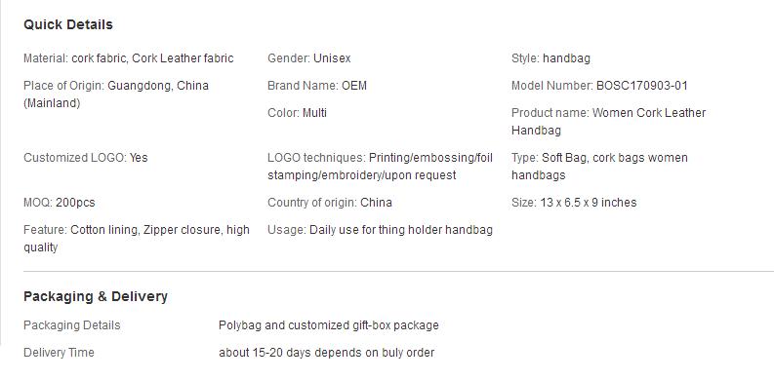This screenshot has width=774, height=380.
Task: Click the Delivery Time 15-20 days text
Action: [x=326, y=353]
